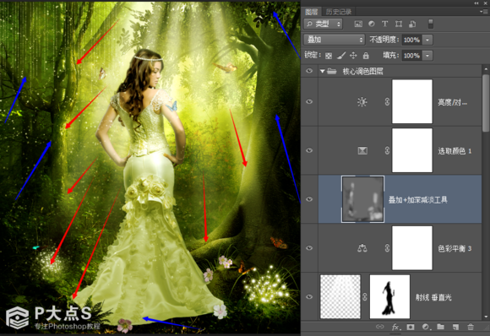Image resolution: width=490 pixels, height=336 pixels.
Task: Create a new layer
Action: click(x=455, y=327)
